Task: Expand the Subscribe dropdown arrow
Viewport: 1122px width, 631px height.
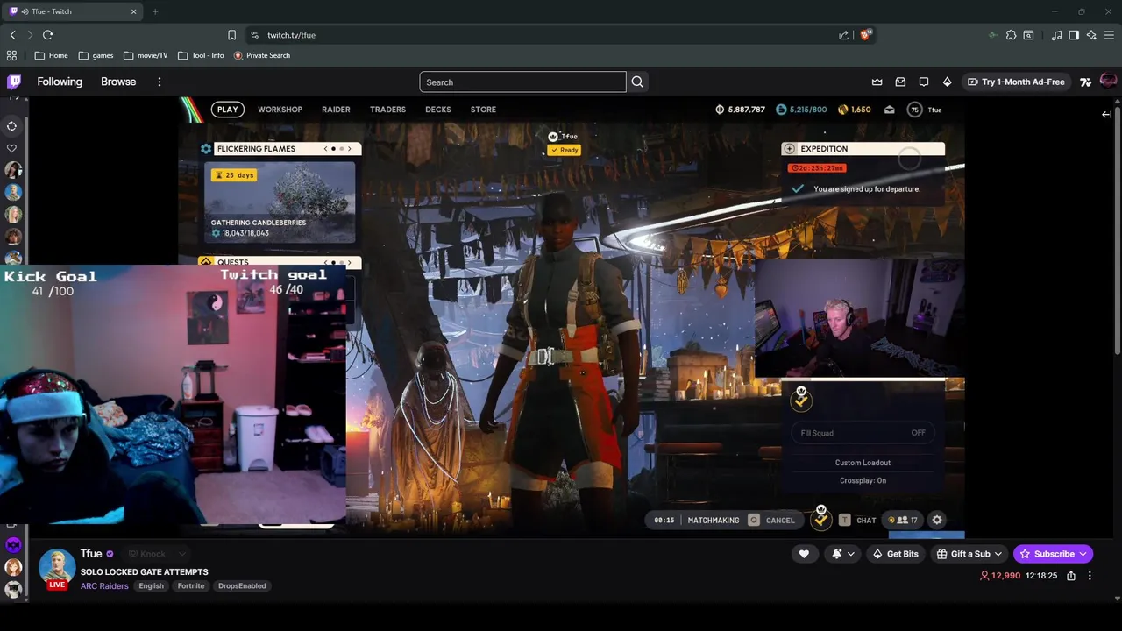Action: coord(1083,554)
